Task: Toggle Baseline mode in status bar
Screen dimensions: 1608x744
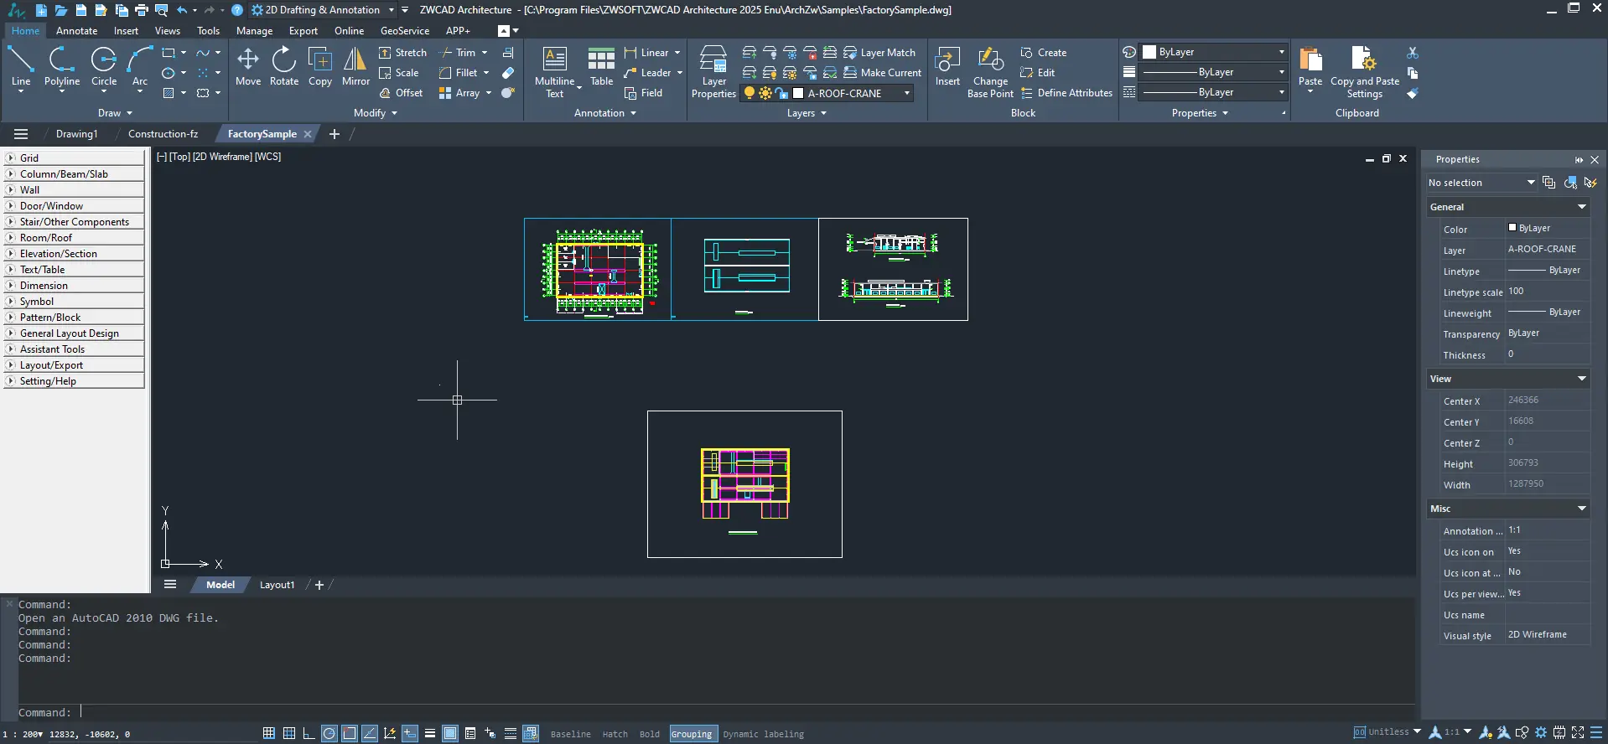Action: pyautogui.click(x=571, y=734)
